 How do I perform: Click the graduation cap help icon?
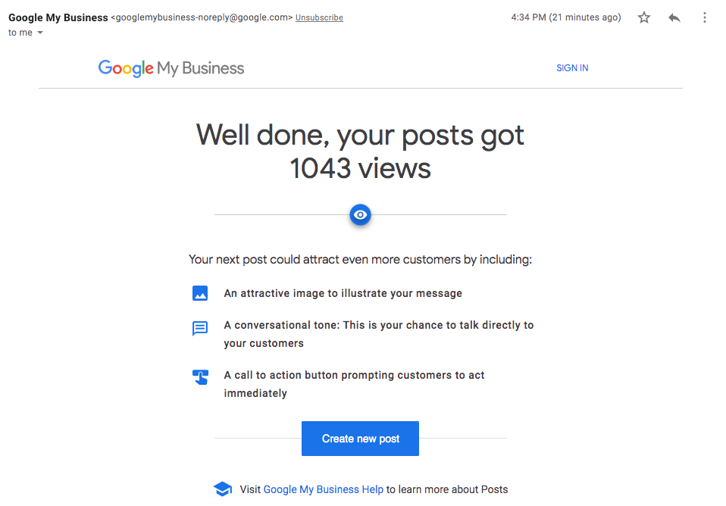pyautogui.click(x=223, y=489)
